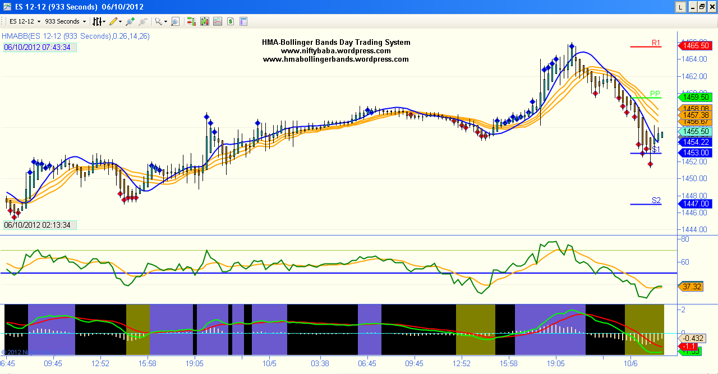Click the 03:38 time axis label
Viewport: 718px width, 374px height.
point(320,363)
